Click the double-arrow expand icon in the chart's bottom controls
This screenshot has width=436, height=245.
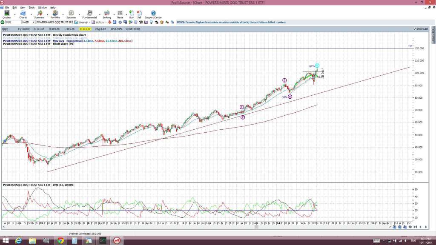[x=410, y=227]
